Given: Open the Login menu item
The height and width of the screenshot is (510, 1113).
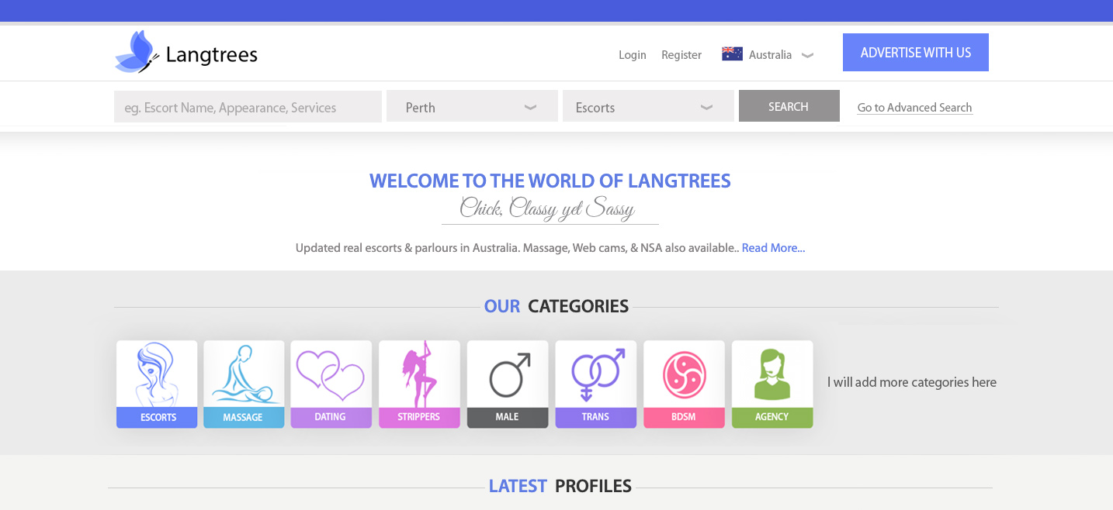Looking at the screenshot, I should (632, 55).
